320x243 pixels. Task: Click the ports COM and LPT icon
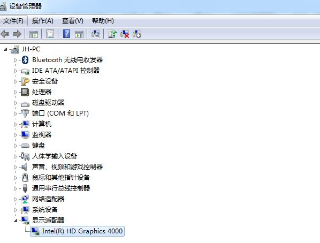point(25,113)
